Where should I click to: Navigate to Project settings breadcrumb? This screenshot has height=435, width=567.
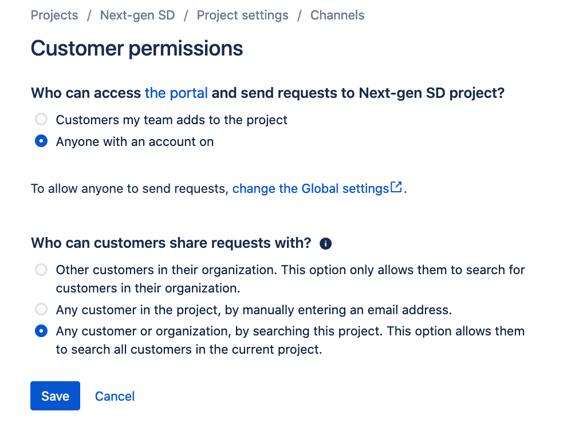[x=242, y=15]
